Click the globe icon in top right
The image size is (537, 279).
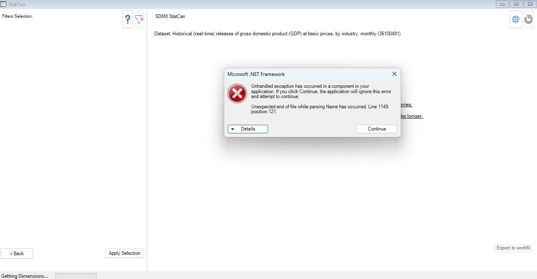coord(516,19)
